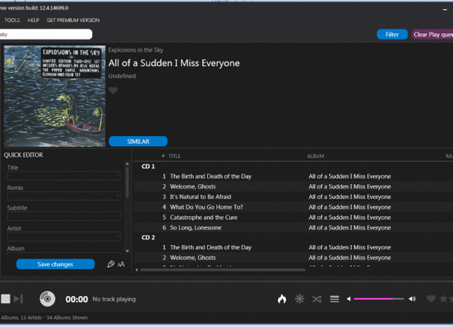Sort by the ALBUM column header
This screenshot has height=327, width=453.
pos(315,156)
